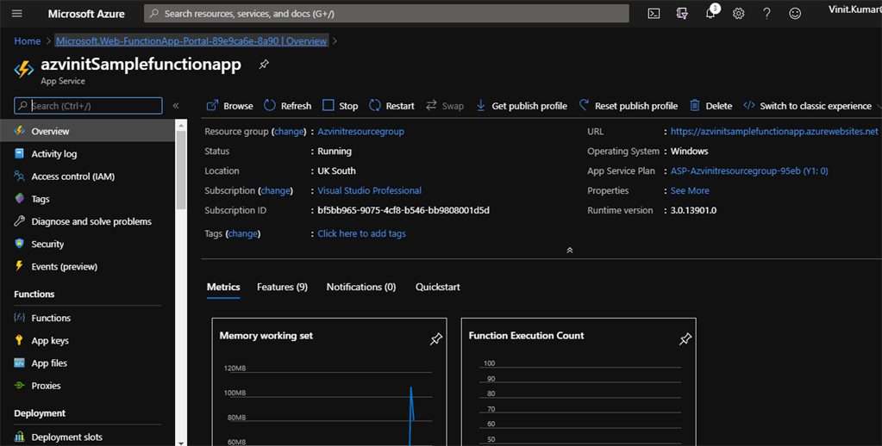Open the ASP-Azvinitresourcegroup-95eb plan link
Viewport: 882px width, 446px height.
pyautogui.click(x=749, y=170)
